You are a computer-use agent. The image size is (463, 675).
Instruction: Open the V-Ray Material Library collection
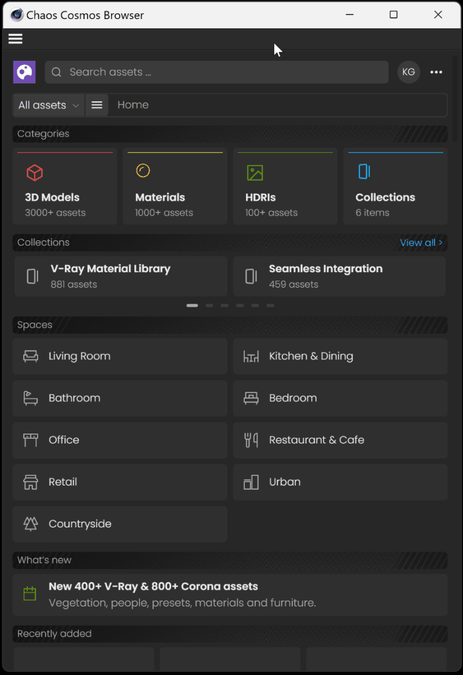click(x=121, y=276)
